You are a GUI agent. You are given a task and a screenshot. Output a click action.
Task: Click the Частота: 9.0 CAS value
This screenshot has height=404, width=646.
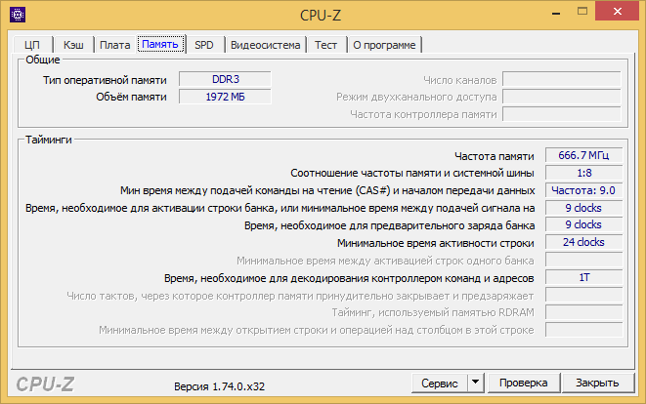[x=583, y=190]
